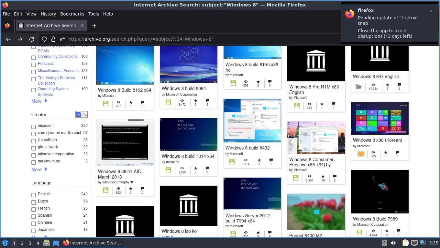
Task: Toggle Creator chart view icon
Action: (x=78, y=114)
